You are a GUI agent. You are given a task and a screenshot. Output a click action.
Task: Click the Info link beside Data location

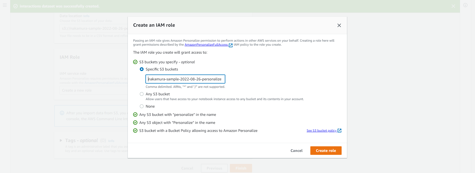coord(86,16)
